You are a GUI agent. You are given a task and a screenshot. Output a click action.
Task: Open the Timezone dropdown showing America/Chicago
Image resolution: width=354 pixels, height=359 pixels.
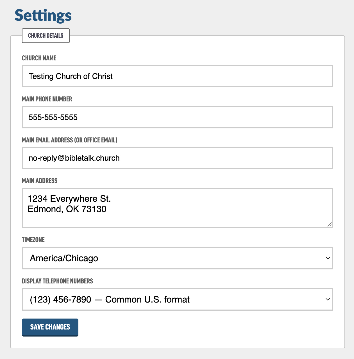(178, 258)
